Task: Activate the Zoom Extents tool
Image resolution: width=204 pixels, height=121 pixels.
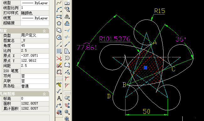Action: 67,119
